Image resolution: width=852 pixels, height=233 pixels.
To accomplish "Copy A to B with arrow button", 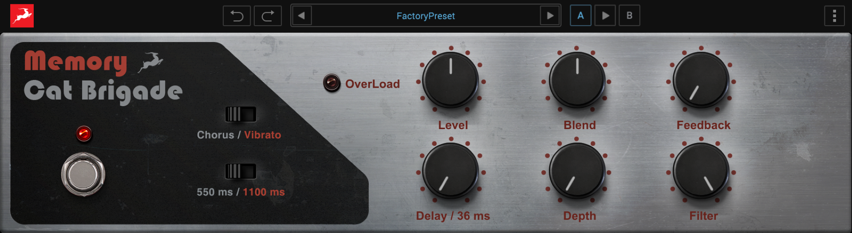I will (x=605, y=15).
